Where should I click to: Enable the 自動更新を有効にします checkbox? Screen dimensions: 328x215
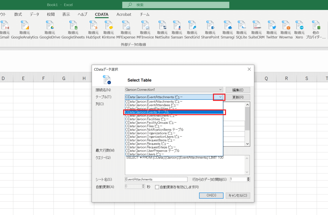click(x=157, y=187)
